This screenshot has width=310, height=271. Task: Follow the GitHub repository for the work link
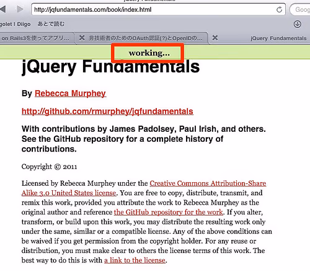pos(169,212)
